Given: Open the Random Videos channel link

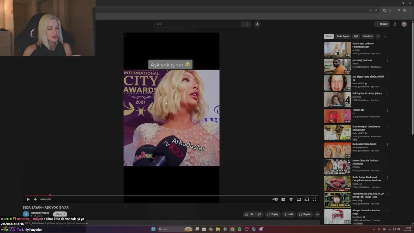Looking at the screenshot, I should 40,213.
